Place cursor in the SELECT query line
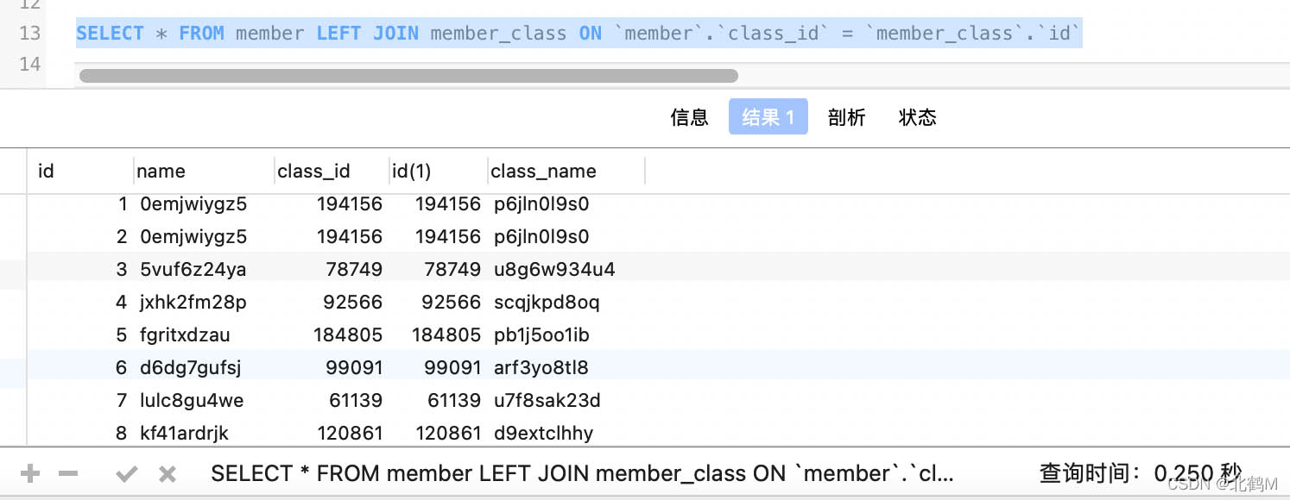Screen dimensions: 1290x500 click(x=578, y=34)
